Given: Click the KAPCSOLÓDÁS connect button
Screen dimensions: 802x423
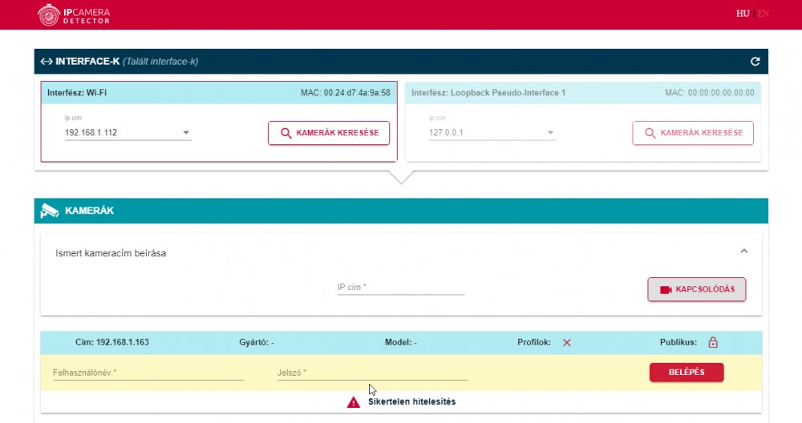Looking at the screenshot, I should [x=696, y=289].
